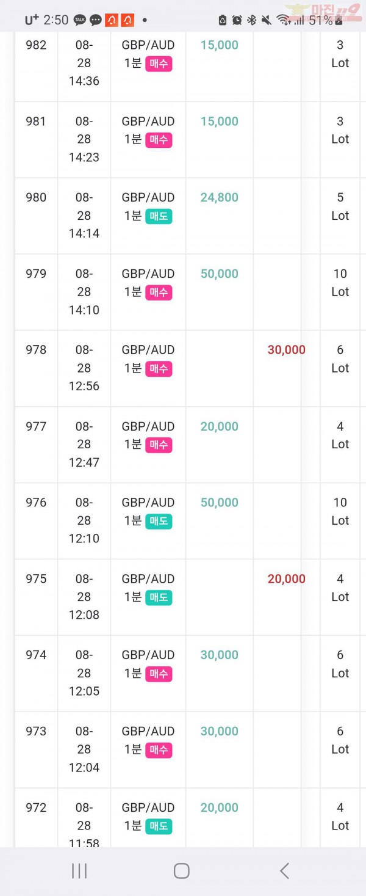366x896 pixels.
Task: Tap the pink 매수 badge on row 982
Action: pos(159,64)
